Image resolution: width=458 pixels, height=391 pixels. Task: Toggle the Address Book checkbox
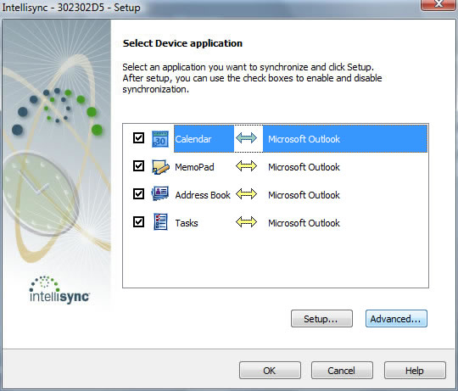pos(138,193)
